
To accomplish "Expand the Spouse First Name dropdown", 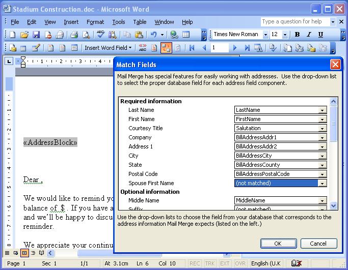I will (323, 183).
